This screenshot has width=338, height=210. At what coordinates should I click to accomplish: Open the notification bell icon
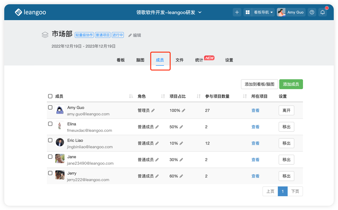323,12
